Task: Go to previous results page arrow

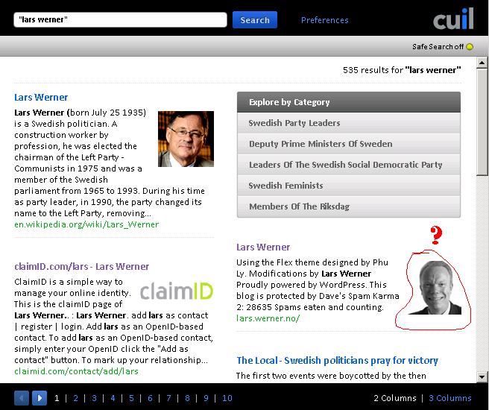Action: (x=22, y=398)
